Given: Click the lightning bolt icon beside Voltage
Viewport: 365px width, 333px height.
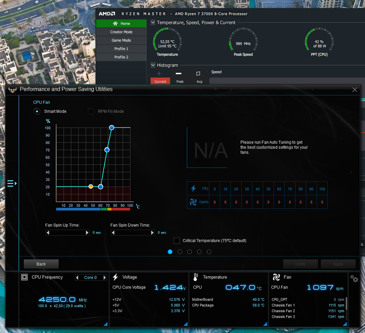Looking at the screenshot, I should tap(115, 277).
